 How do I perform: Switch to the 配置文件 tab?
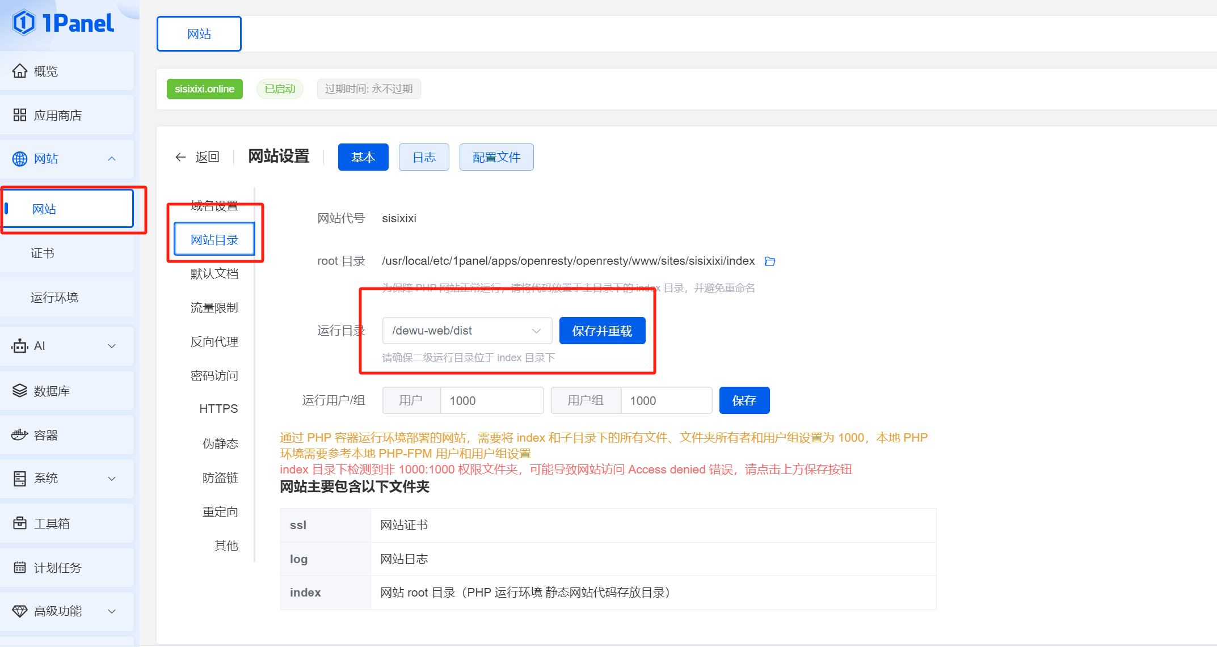[496, 157]
